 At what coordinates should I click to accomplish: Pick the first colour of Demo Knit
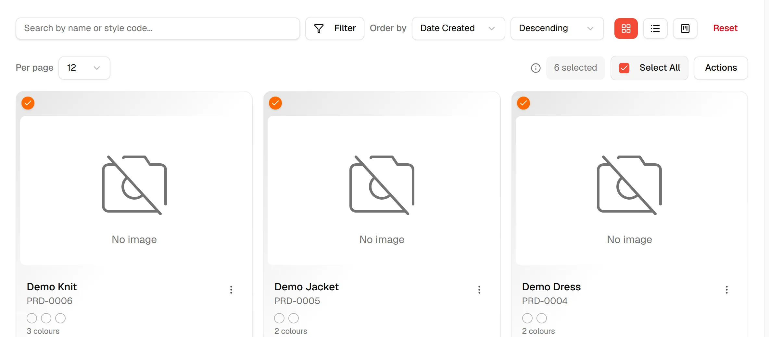click(32, 318)
